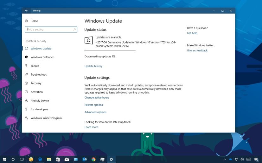Go to the Recovery settings page
Viewport: 262px width, 163px height.
pos(36,83)
